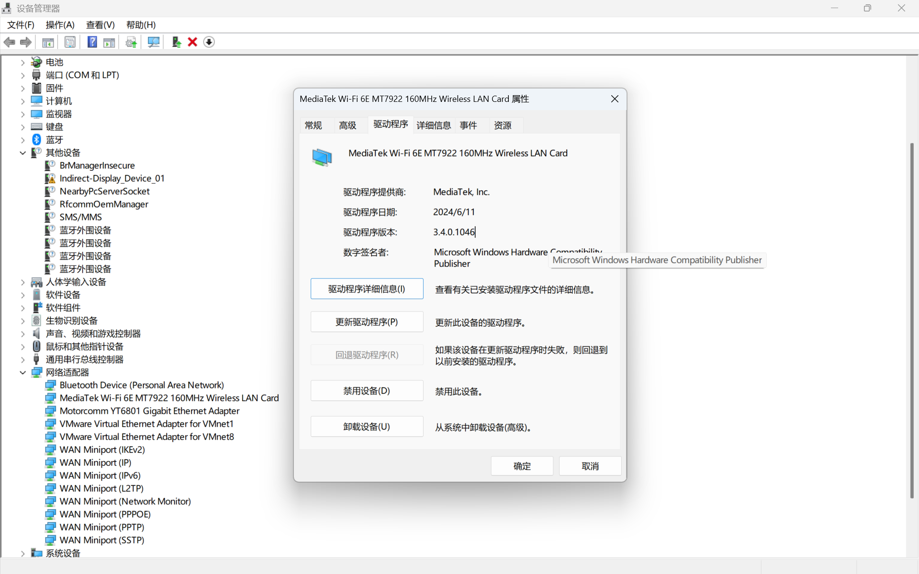Click the mouse icon beside 鼠标和其他指针设备

click(36, 346)
